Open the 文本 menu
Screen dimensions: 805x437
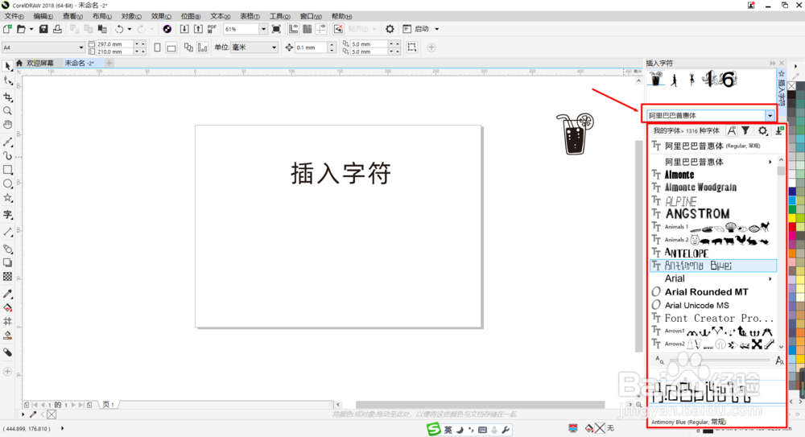[x=221, y=16]
